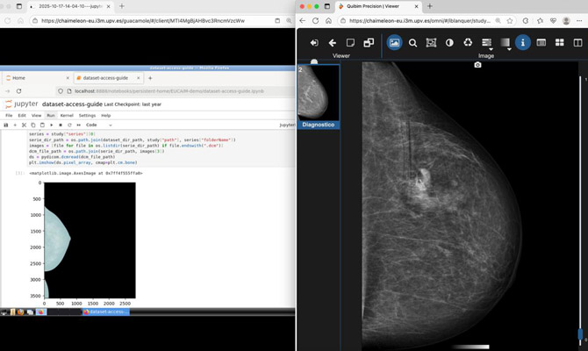Open the Code cell type dropdown
The height and width of the screenshot is (351, 588).
(x=98, y=125)
